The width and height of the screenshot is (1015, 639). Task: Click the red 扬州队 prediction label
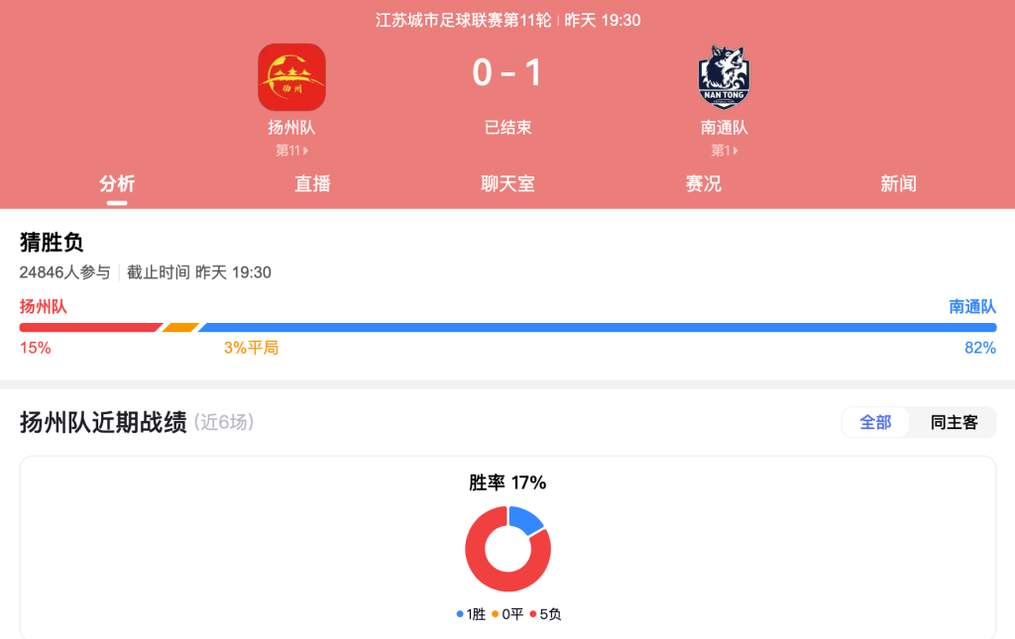44,306
